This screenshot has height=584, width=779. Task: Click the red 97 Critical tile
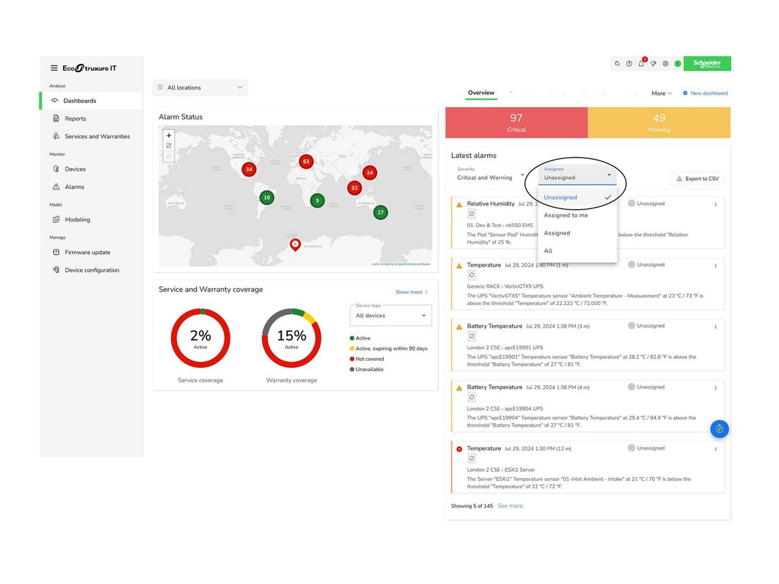(x=516, y=123)
